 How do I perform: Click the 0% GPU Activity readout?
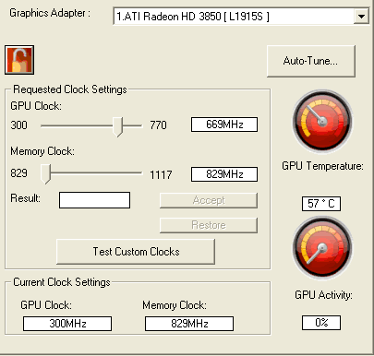tap(321, 323)
